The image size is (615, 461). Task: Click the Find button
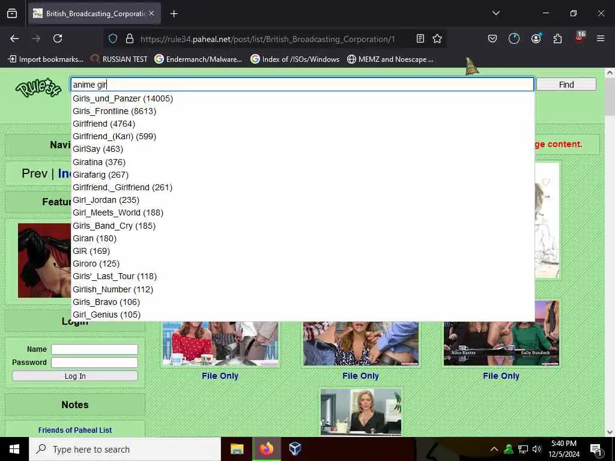[x=566, y=84]
